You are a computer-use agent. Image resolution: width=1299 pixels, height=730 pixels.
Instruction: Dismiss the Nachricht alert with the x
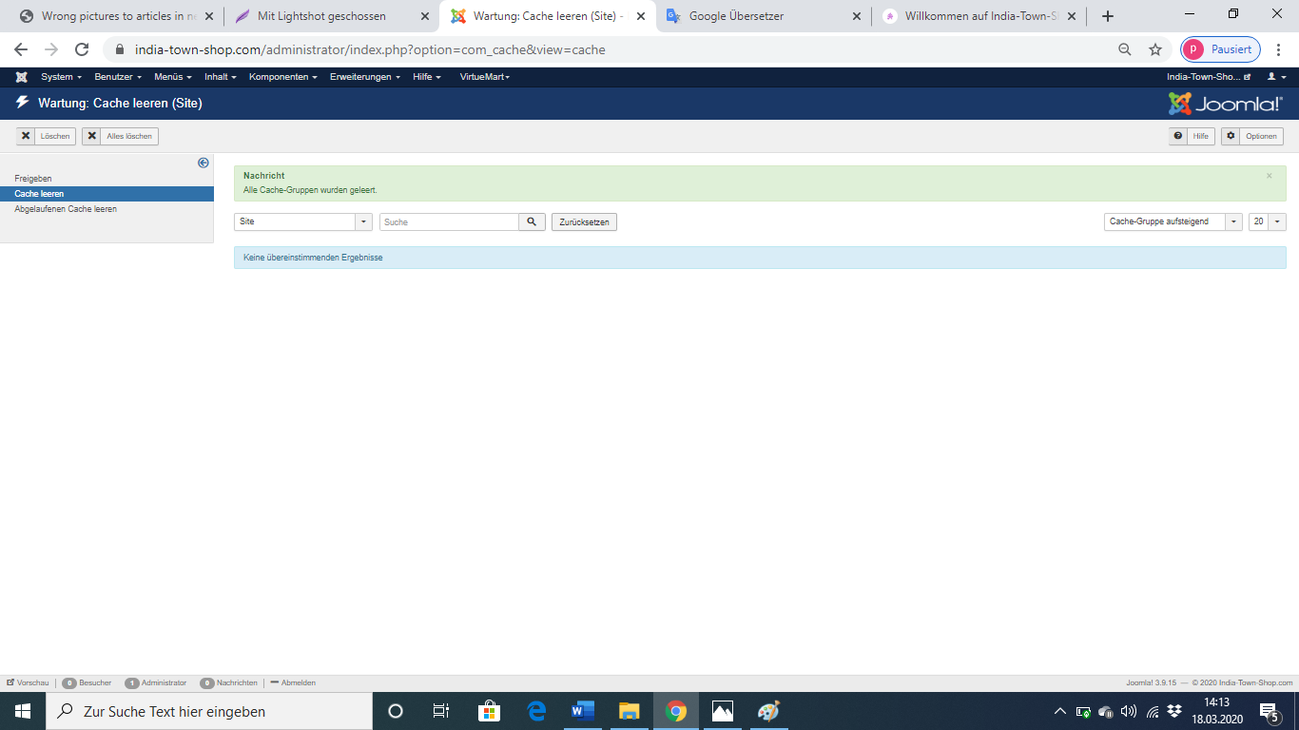tap(1269, 176)
